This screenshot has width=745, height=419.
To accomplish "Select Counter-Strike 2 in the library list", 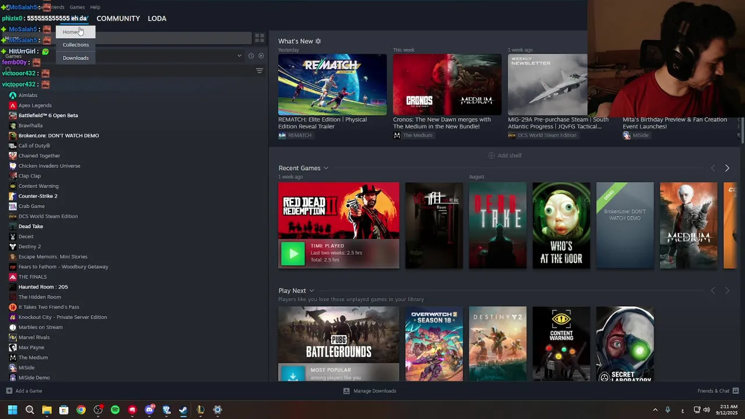I will click(38, 196).
